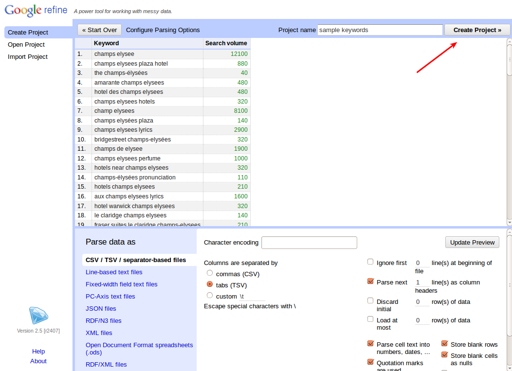Viewport: 512px width, 371px height.
Task: Click the diamond gem icon
Action: [38, 315]
